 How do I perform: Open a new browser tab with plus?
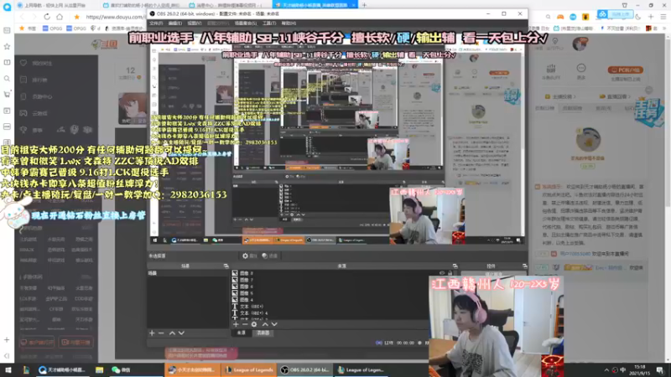(364, 5)
